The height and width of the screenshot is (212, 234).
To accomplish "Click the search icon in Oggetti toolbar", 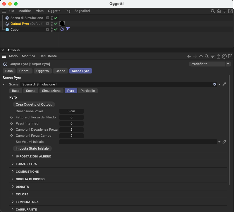I will 213,11.
